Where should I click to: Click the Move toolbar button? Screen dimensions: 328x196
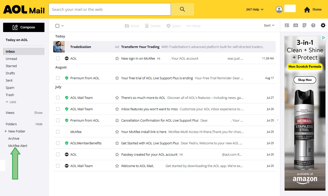(132, 26)
